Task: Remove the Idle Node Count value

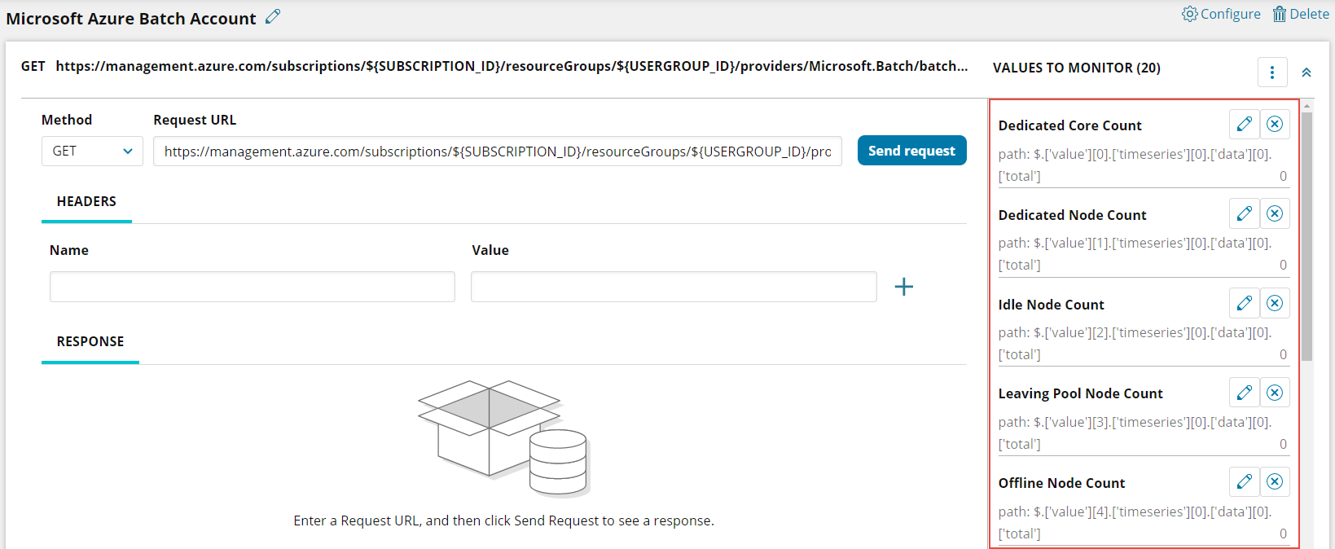Action: 1275,303
